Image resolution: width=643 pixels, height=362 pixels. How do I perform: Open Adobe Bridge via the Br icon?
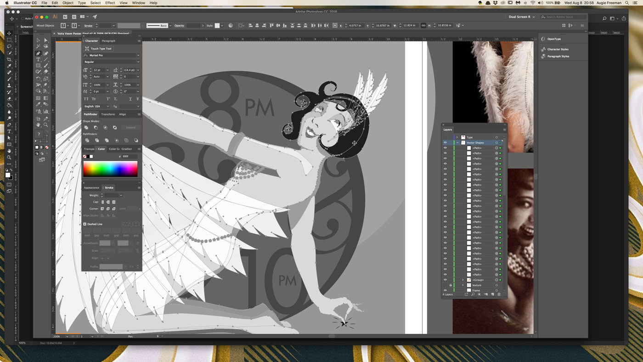click(x=65, y=17)
